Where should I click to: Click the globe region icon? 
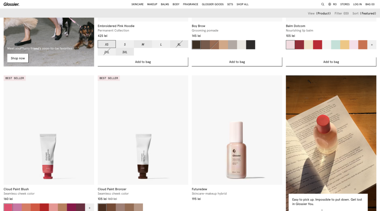pos(330,4)
